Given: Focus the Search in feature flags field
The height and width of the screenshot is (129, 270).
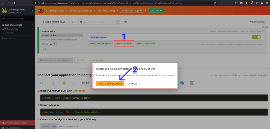Looking at the screenshot, I should pyautogui.click(x=100, y=22).
